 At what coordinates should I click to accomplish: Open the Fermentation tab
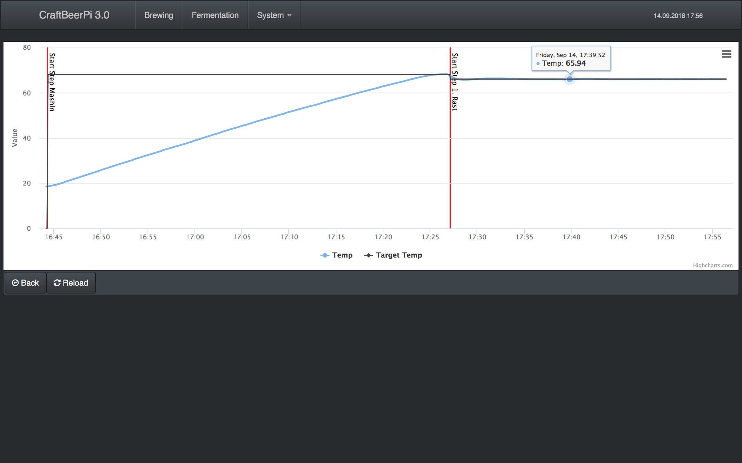click(x=215, y=15)
